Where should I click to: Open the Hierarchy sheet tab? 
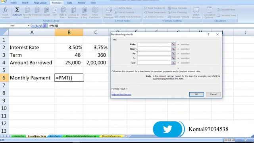tap(19, 136)
